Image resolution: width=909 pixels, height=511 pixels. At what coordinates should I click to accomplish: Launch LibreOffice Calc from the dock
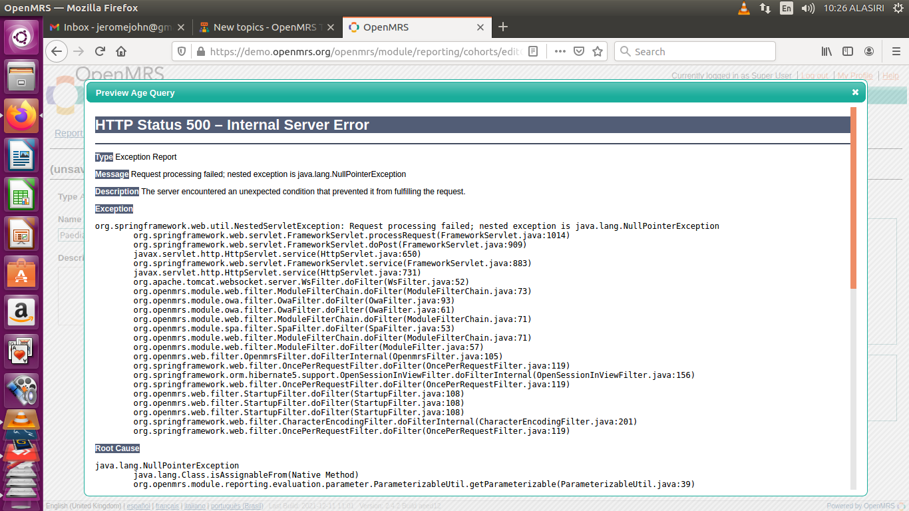coord(21,194)
